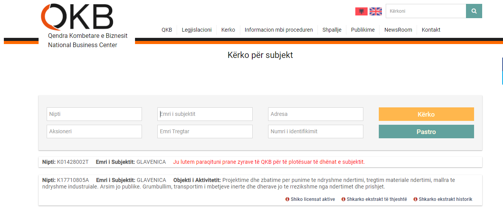Image resolution: width=503 pixels, height=219 pixels.
Task: Switch language with the UK flag
Action: [x=375, y=11]
